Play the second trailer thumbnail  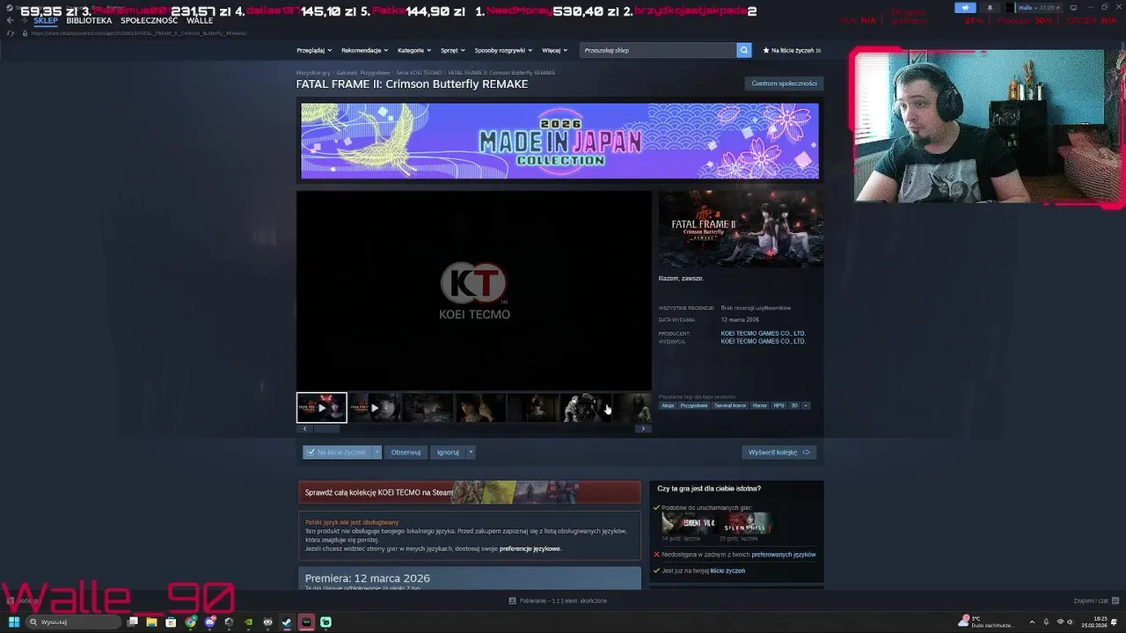[374, 408]
